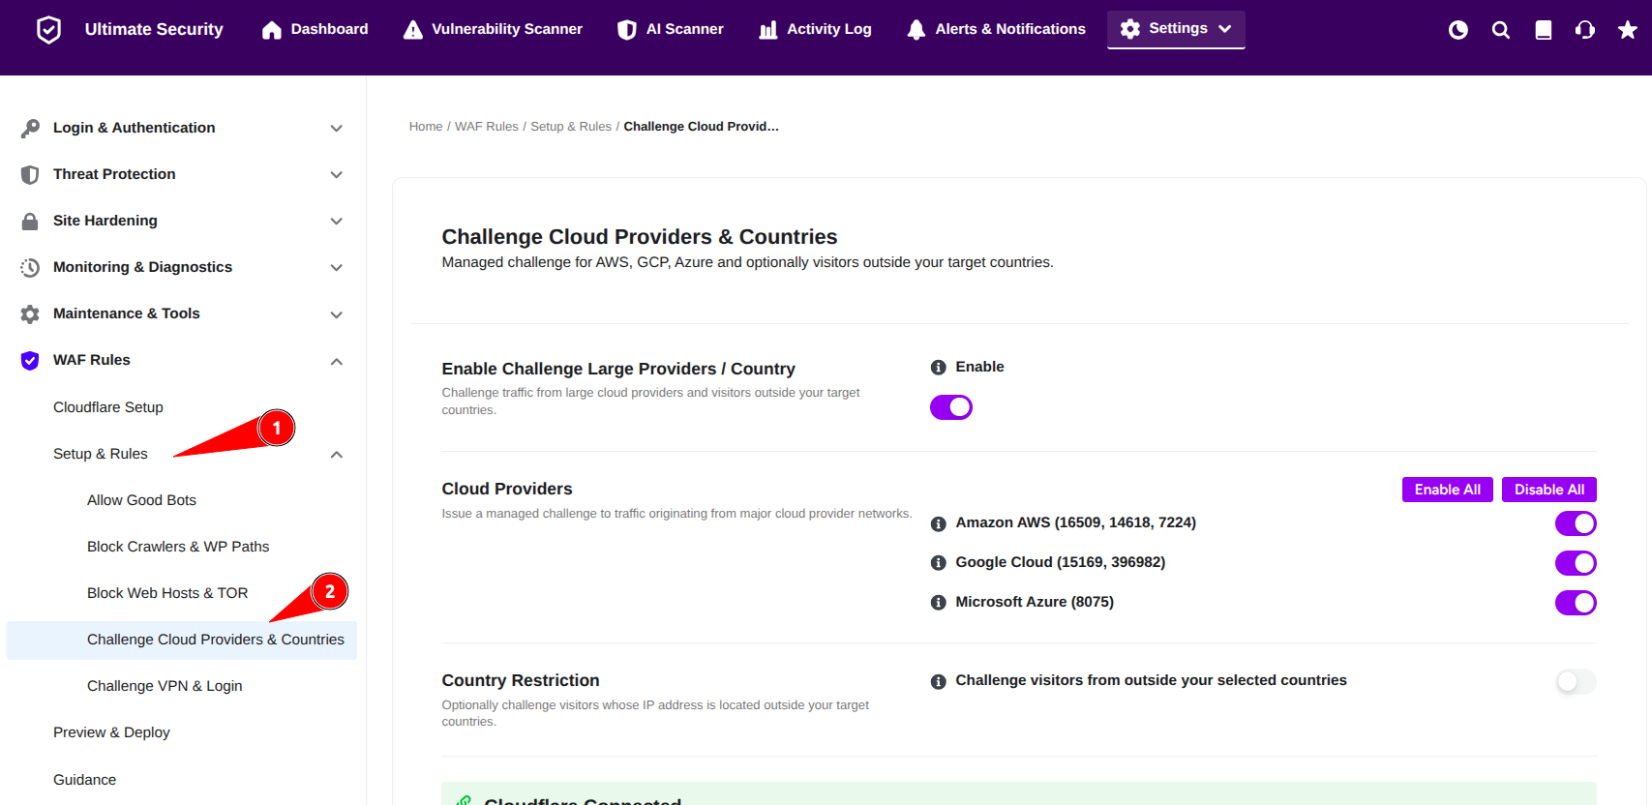The height and width of the screenshot is (805, 1652).
Task: Click the AI Scanner shield icon
Action: click(x=627, y=30)
